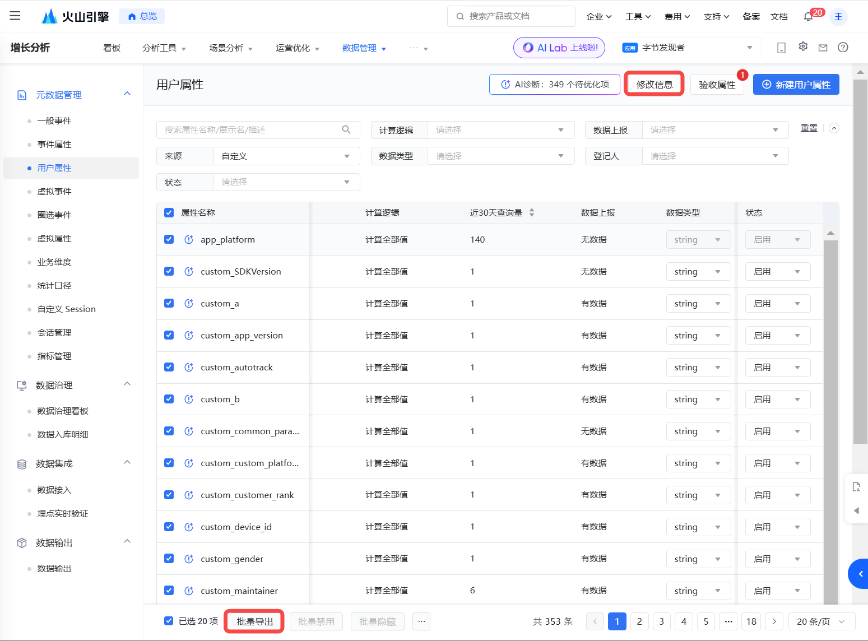The image size is (868, 641).
Task: Open the settings gear icon
Action: point(803,47)
